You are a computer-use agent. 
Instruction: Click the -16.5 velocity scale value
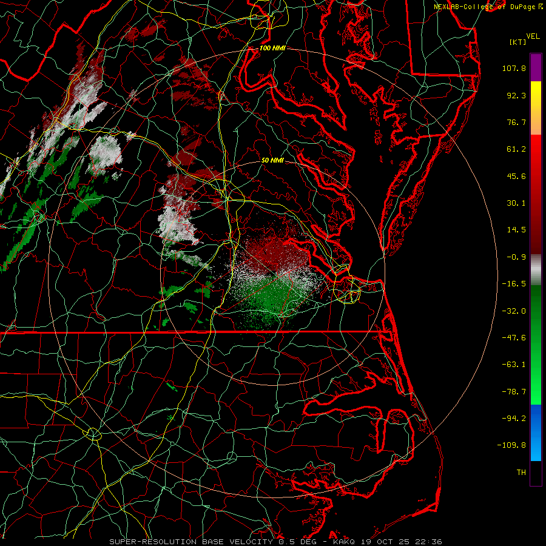514,284
